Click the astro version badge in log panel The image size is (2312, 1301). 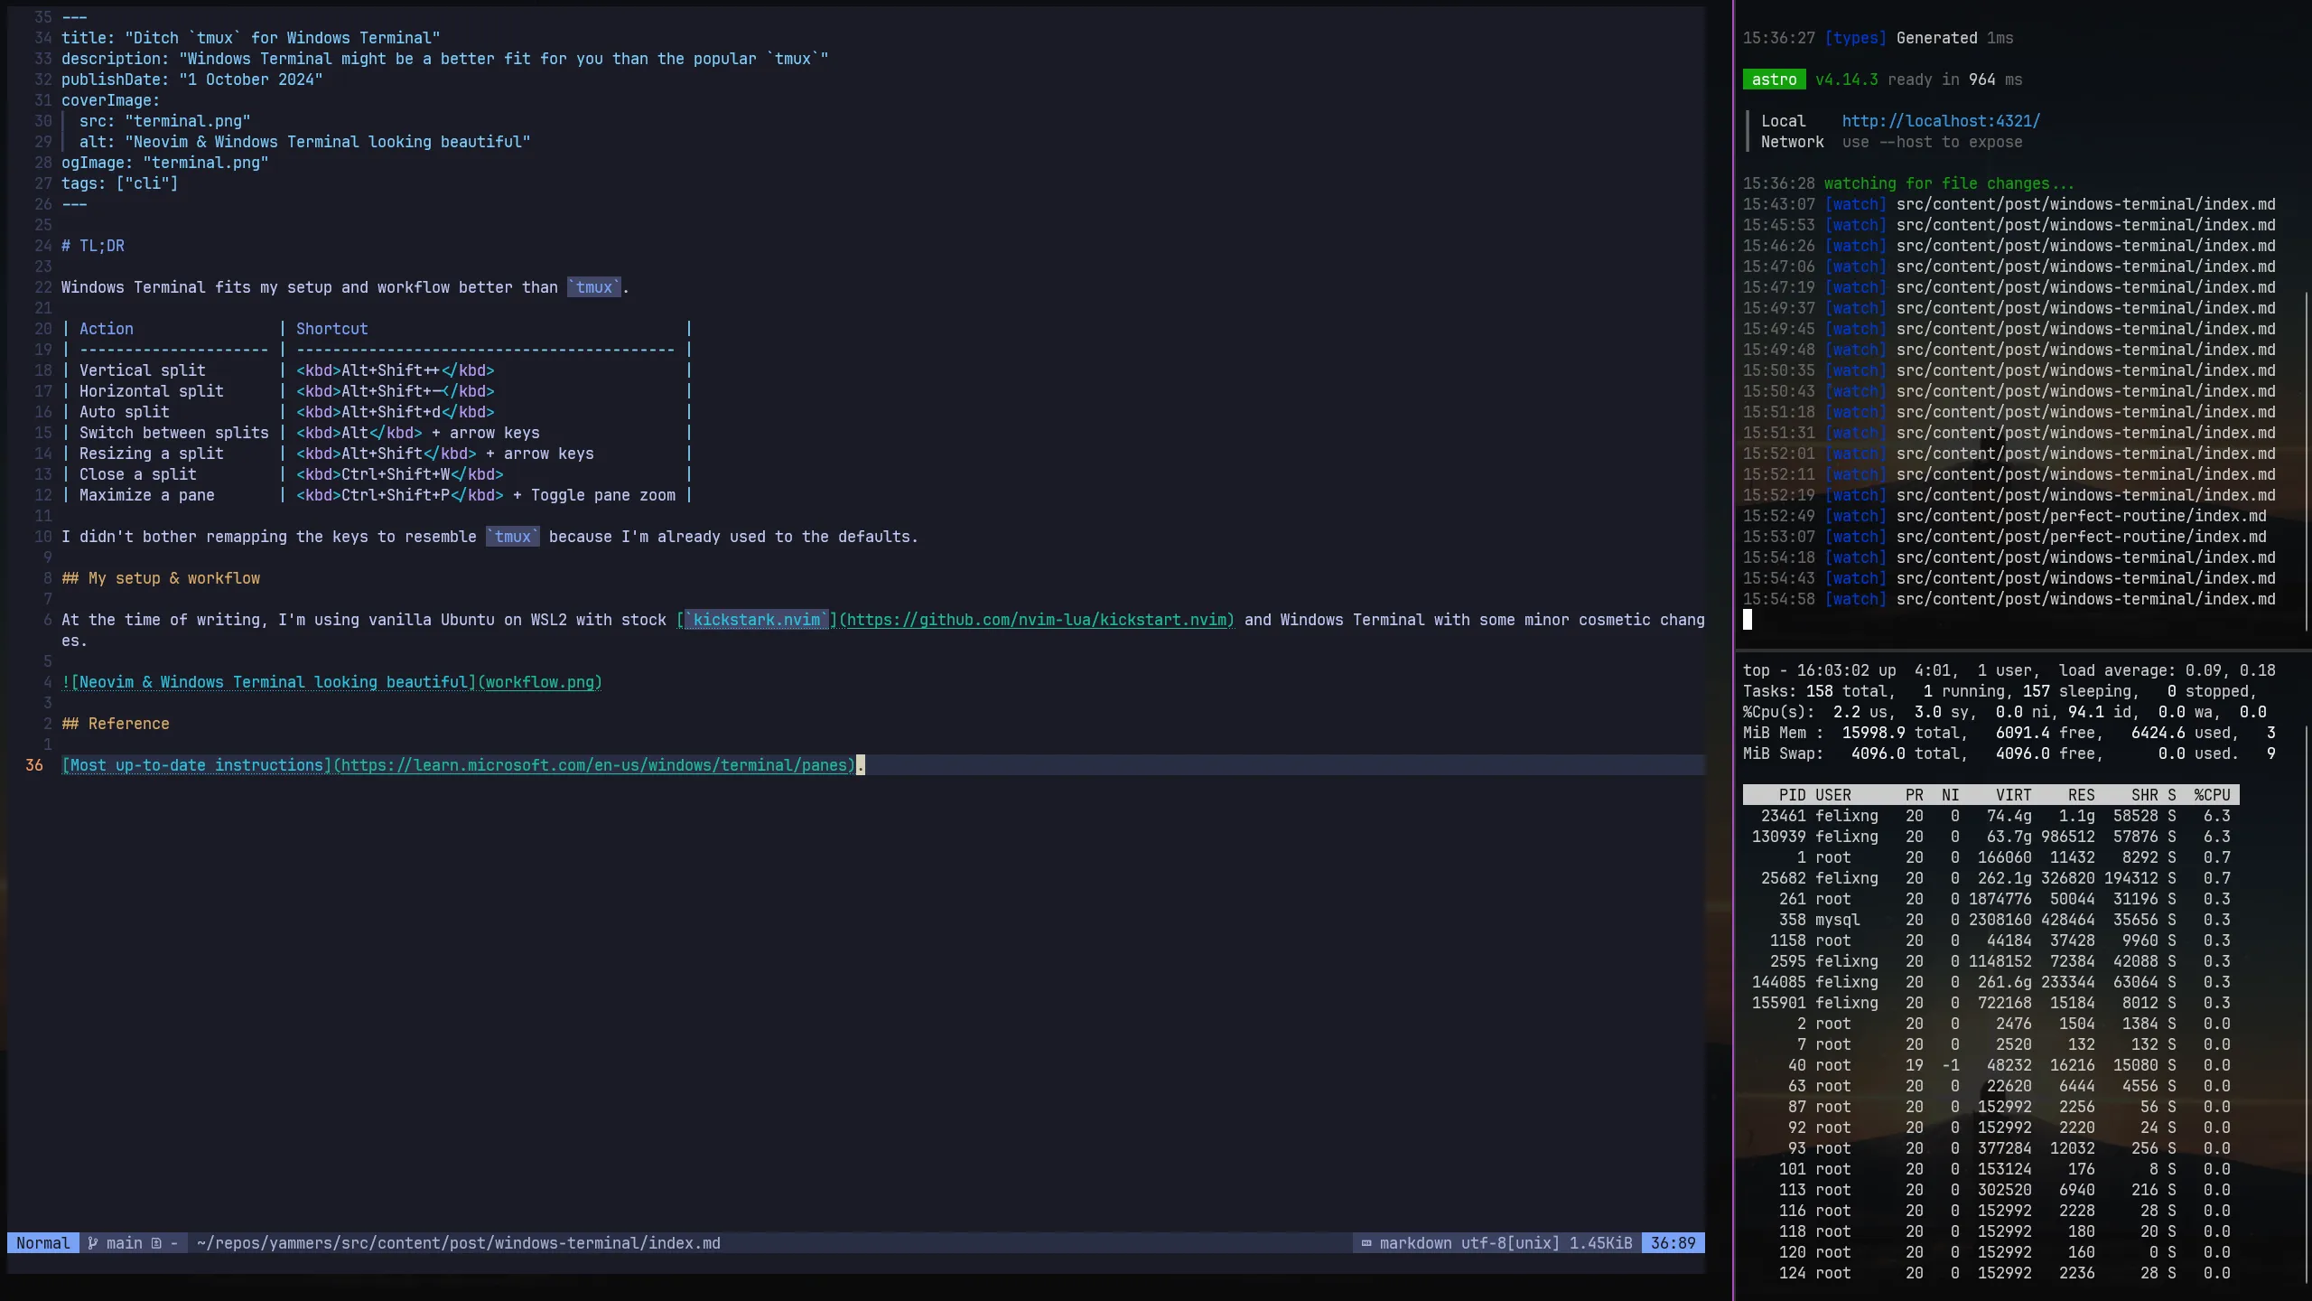coord(1773,79)
